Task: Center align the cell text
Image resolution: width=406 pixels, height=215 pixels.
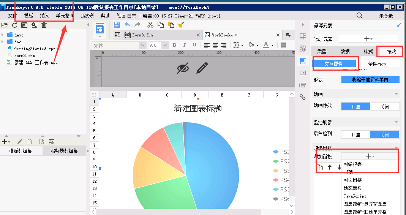Action: 215,45
